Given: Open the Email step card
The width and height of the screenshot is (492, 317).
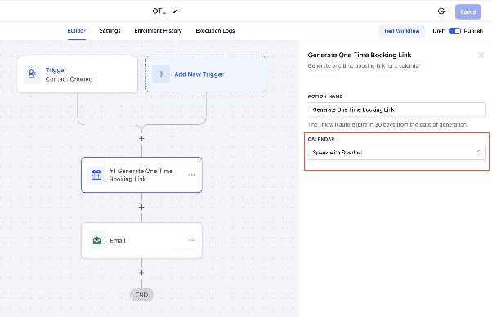Looking at the screenshot, I should (x=141, y=240).
